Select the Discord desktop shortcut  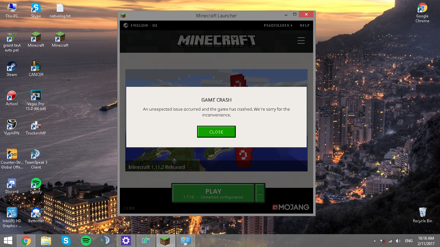tap(12, 186)
